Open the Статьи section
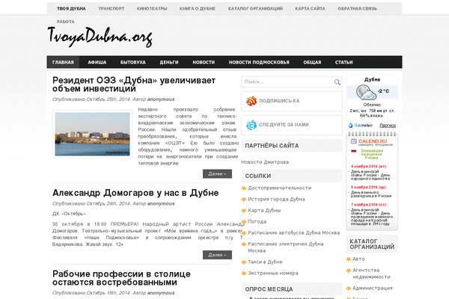The height and width of the screenshot is (299, 449). pyautogui.click(x=344, y=62)
